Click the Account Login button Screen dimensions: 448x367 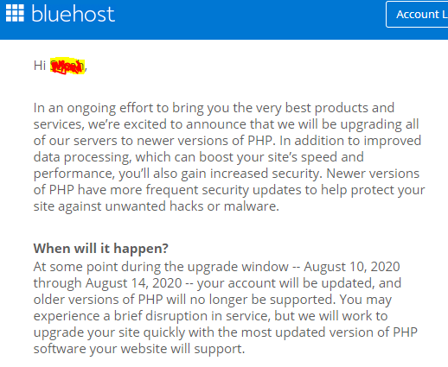point(417,14)
